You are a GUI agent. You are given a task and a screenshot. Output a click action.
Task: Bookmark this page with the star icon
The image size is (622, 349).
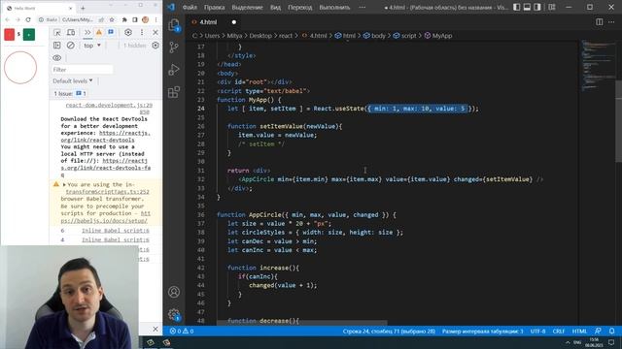click(x=112, y=19)
